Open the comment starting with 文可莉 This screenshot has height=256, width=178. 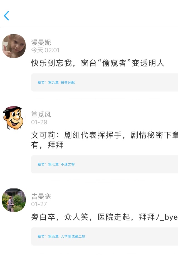(x=105, y=140)
